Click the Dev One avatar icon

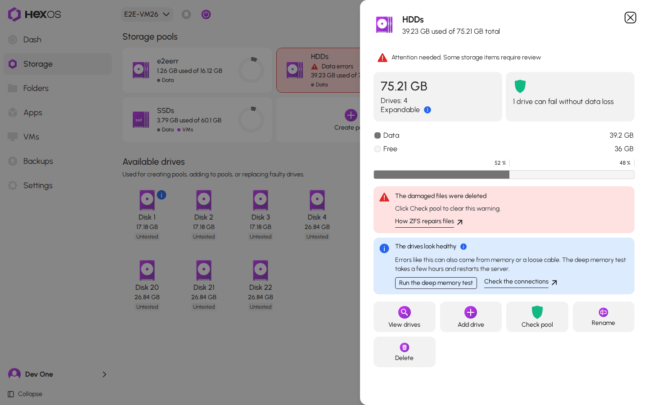coord(14,374)
